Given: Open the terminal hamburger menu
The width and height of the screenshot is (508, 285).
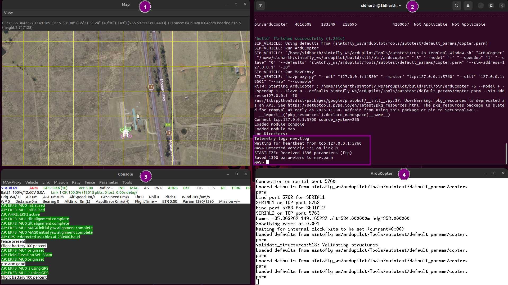Looking at the screenshot, I should [x=468, y=5].
